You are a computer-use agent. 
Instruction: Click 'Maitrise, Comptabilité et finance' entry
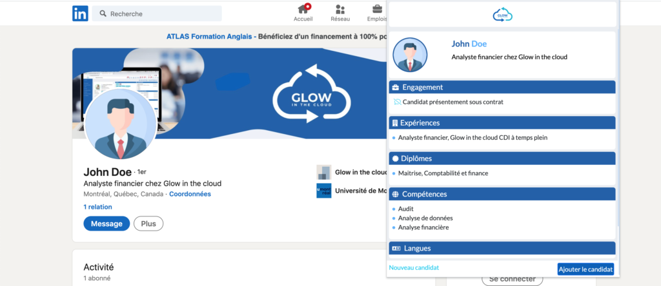pos(443,173)
